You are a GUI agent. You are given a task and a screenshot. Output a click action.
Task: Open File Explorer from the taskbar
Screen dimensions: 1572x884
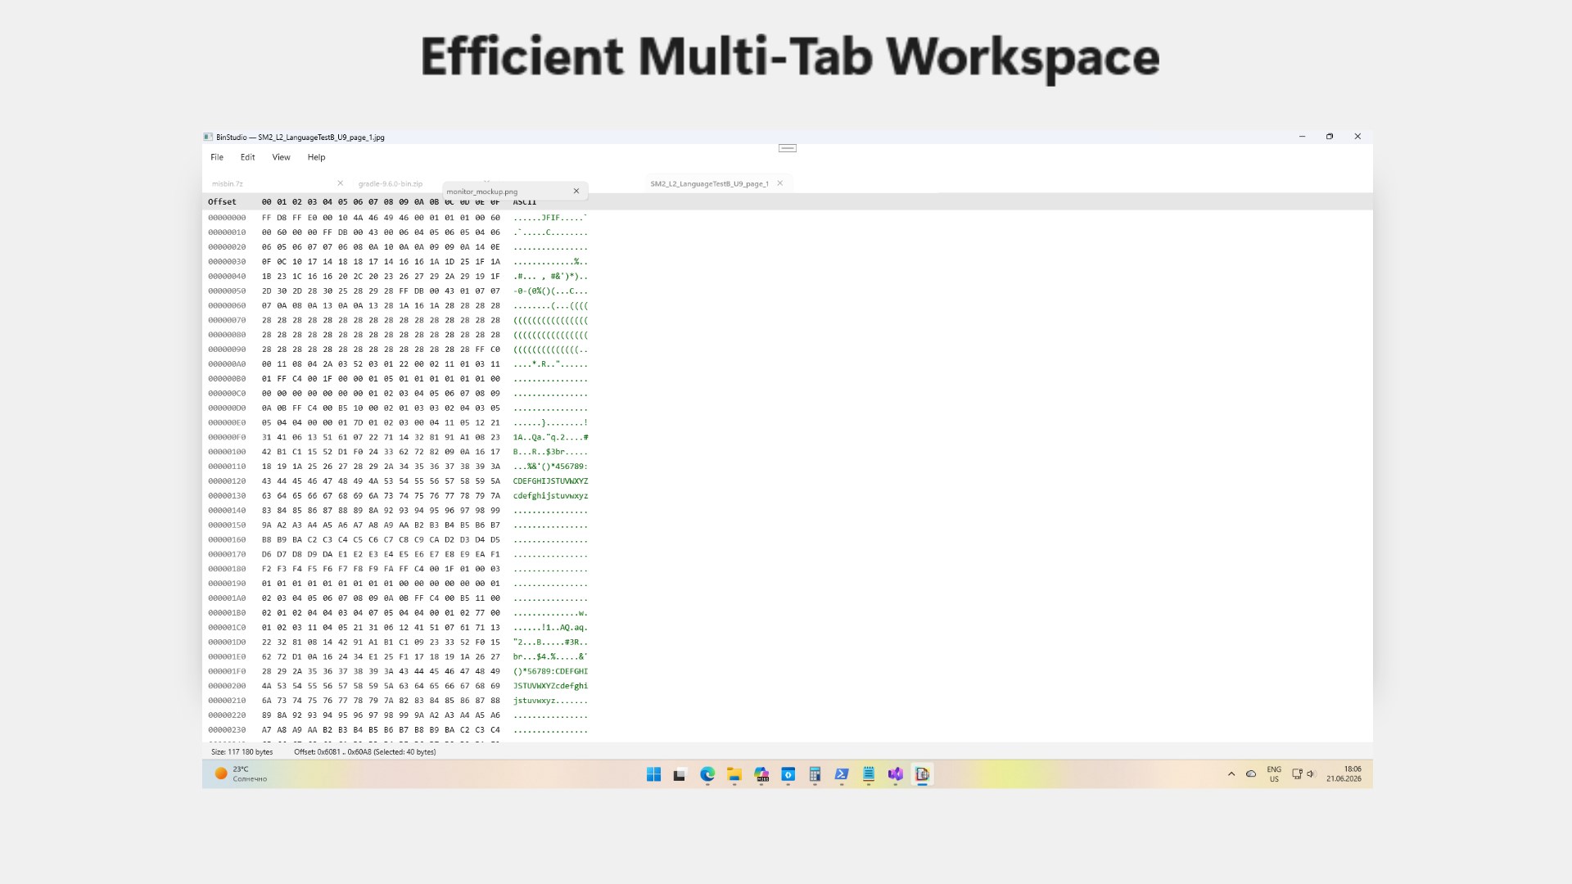[734, 774]
